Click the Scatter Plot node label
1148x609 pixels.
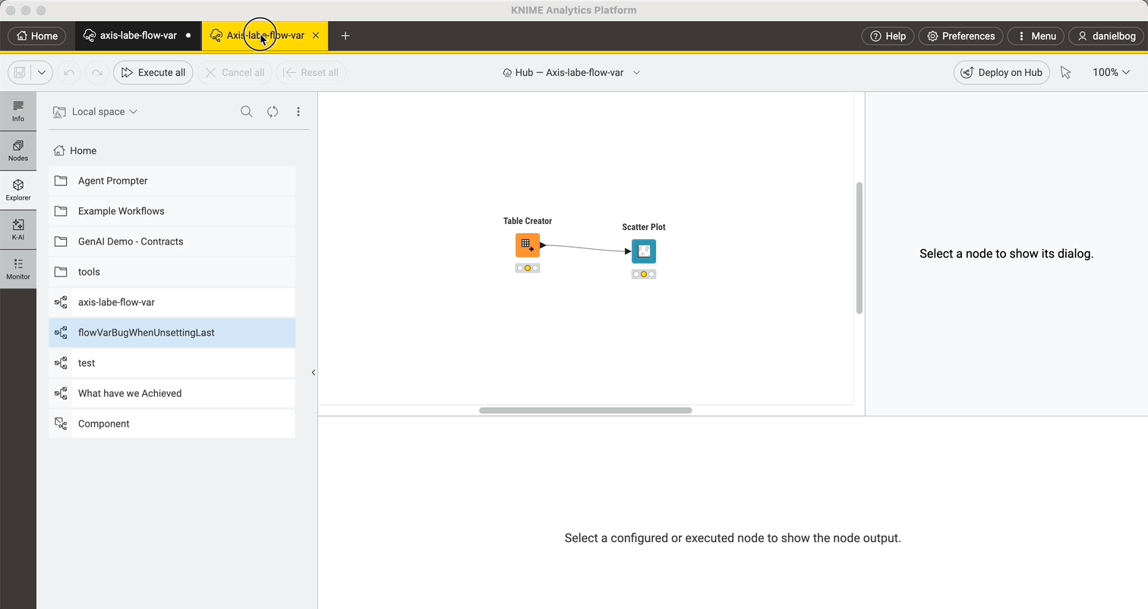click(x=644, y=227)
